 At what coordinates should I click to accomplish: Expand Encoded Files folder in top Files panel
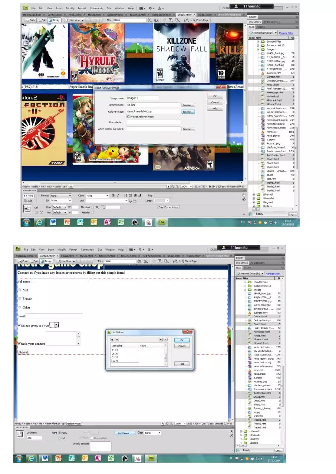[x=258, y=41]
